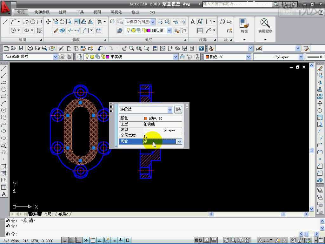The image size is (325, 244).
Task: Click the Plot printer icon on standard toolbar
Action: coord(30,48)
